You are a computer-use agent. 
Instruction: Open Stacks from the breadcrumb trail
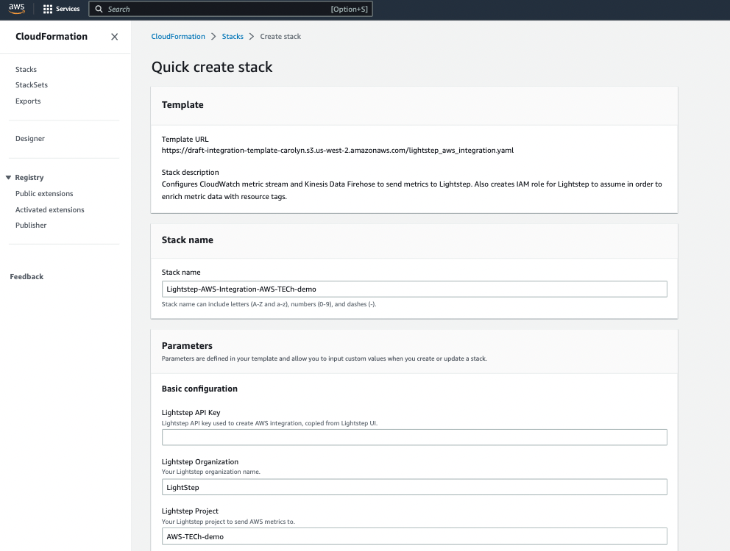pos(233,35)
